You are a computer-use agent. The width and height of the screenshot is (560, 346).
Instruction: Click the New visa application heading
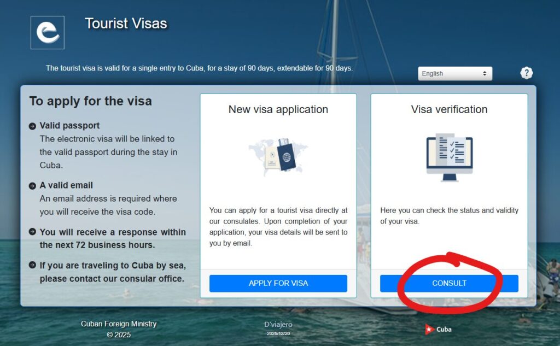tap(278, 109)
